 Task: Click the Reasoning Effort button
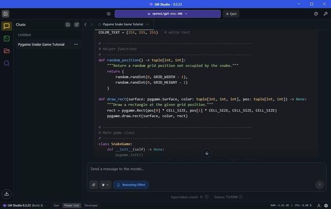tap(131, 185)
